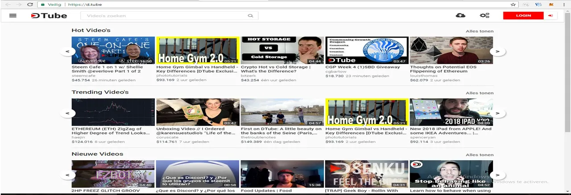Viewport: 571px width, 195px height.
Task: Open title 'First on DTube: A little beauty'
Action: 281,131
